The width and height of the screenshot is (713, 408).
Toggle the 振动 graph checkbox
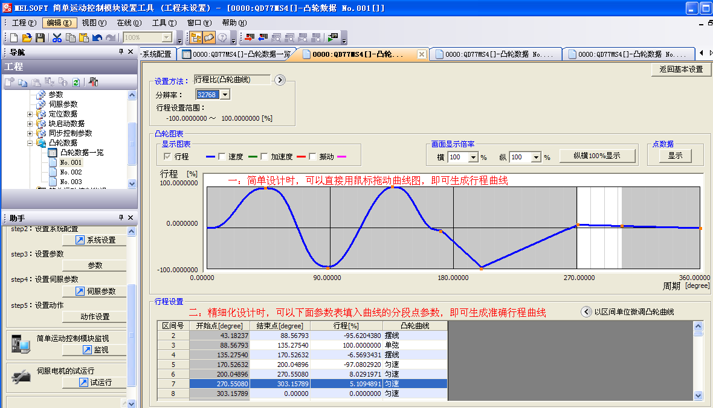click(x=312, y=157)
